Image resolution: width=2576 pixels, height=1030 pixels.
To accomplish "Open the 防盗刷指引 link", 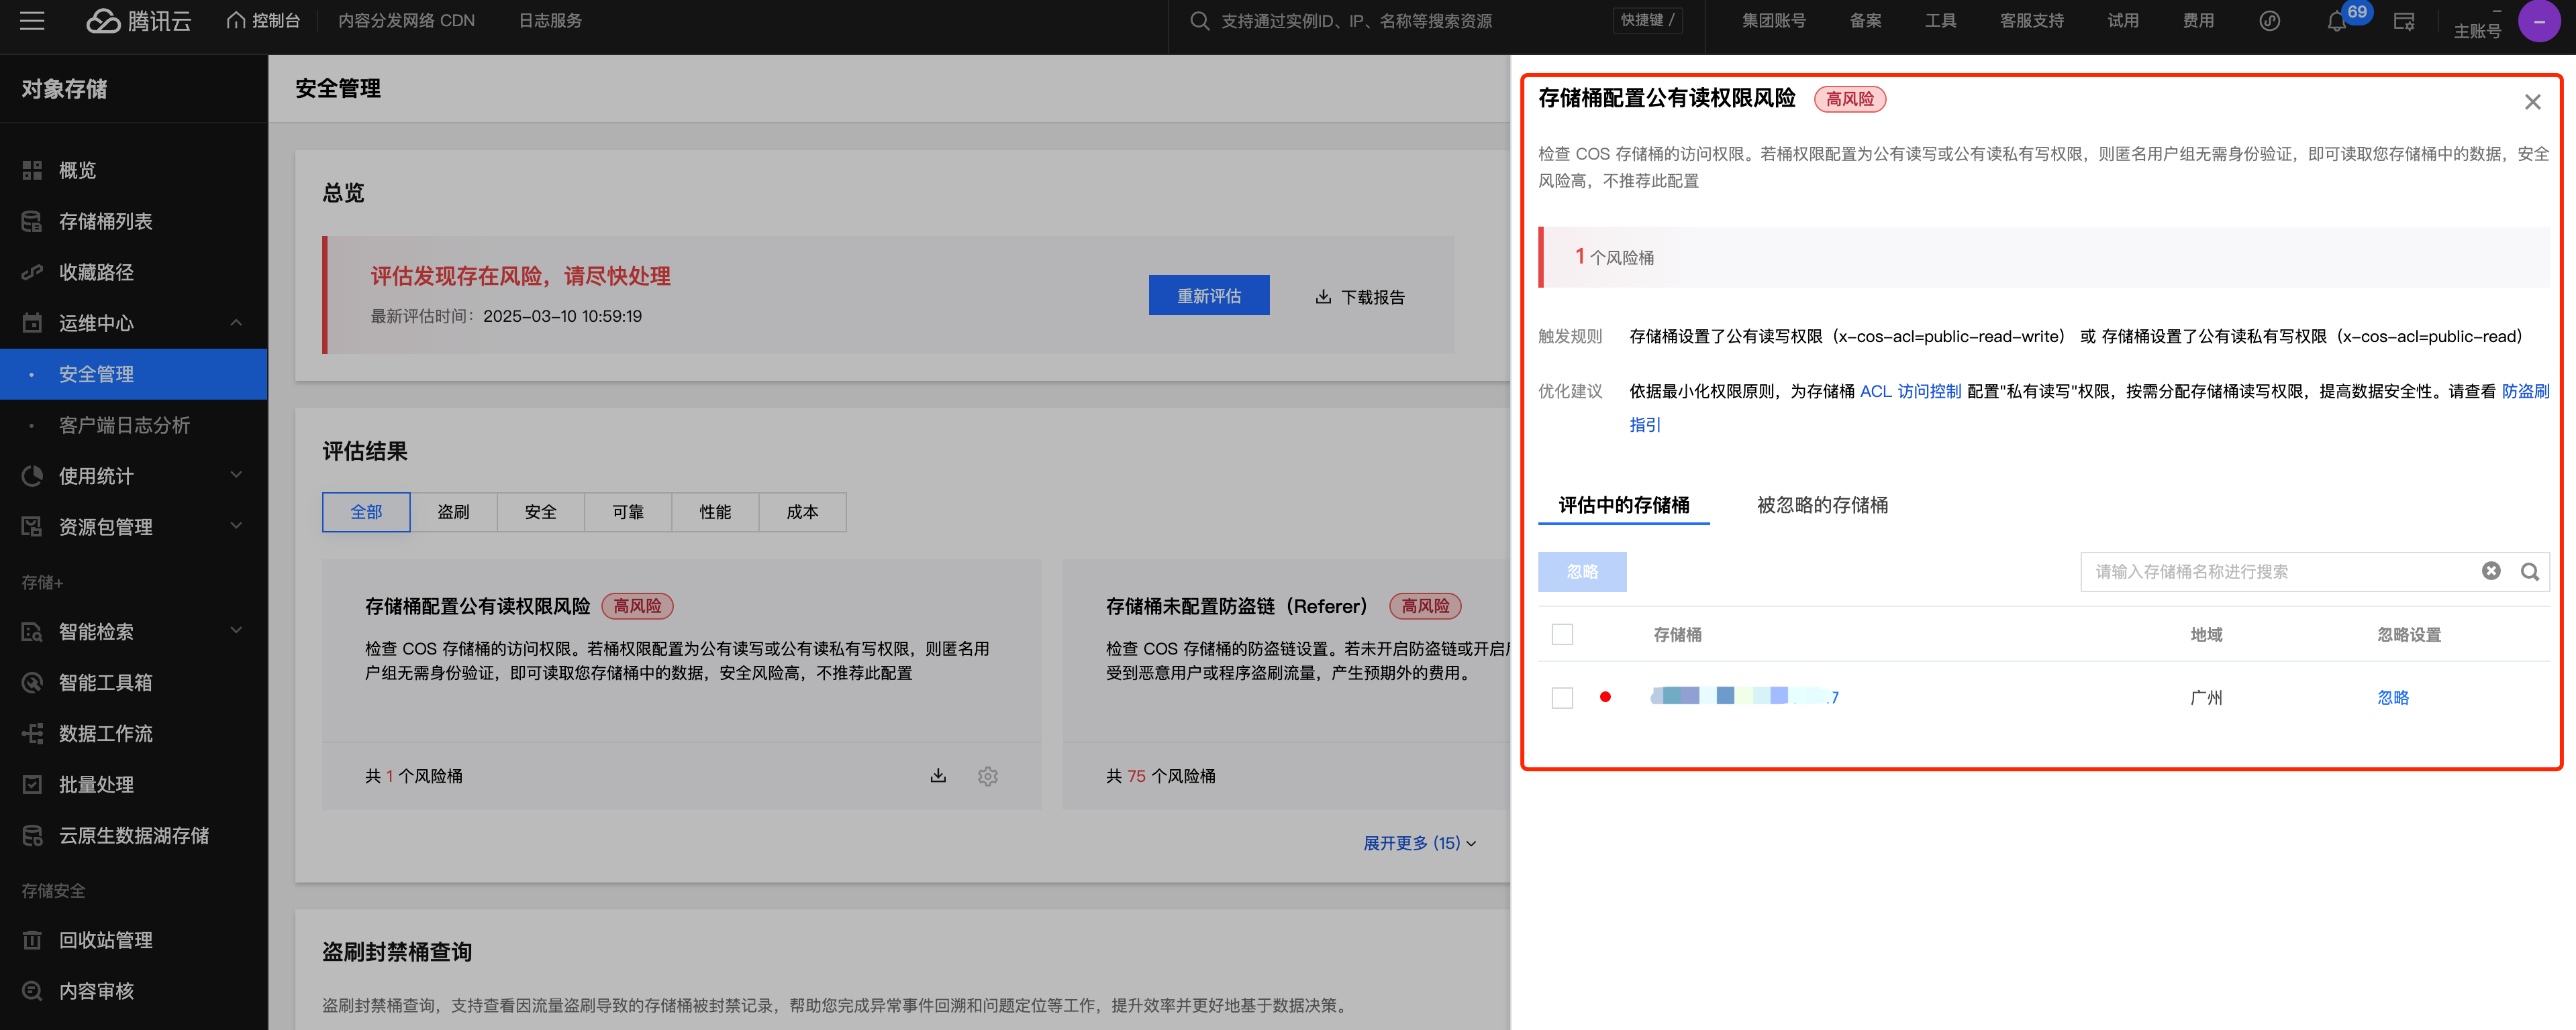I will (x=2525, y=391).
